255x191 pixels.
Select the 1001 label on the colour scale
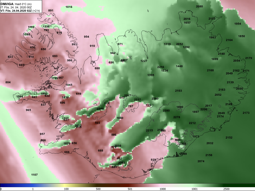195,189
